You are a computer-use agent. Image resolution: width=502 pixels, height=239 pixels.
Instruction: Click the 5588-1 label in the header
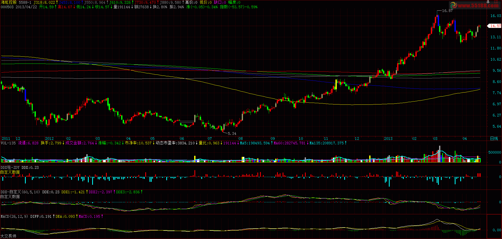pyautogui.click(x=25, y=2)
